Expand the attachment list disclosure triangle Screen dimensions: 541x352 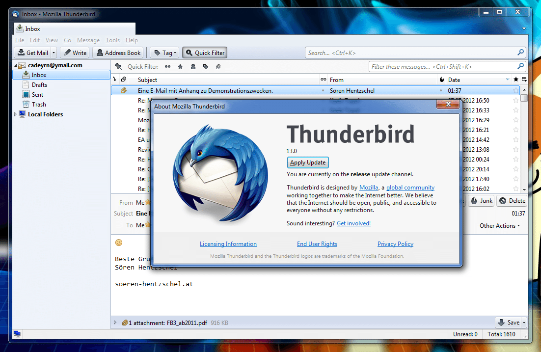[115, 323]
